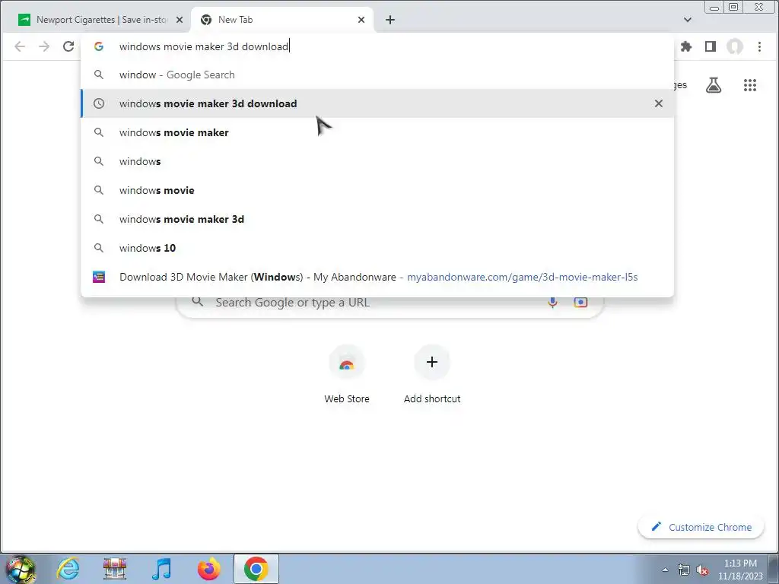Choose the 'windows movie maker' suggestion
This screenshot has height=584, width=779.
(377, 132)
